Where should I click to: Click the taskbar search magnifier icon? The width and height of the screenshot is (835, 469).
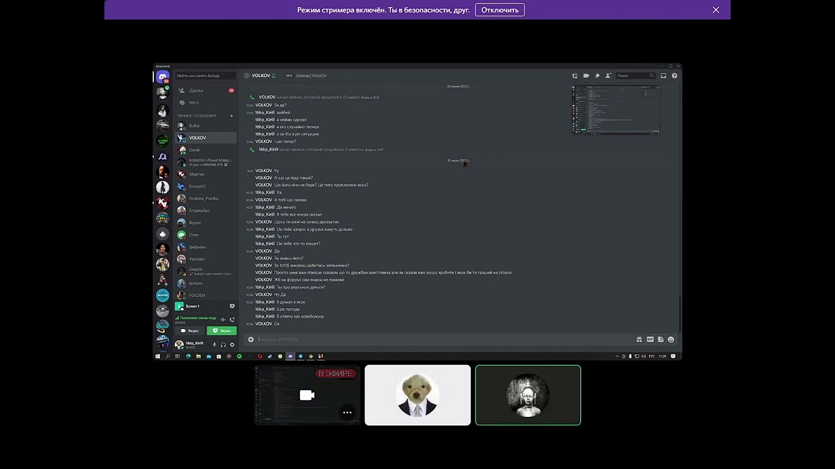coord(168,356)
